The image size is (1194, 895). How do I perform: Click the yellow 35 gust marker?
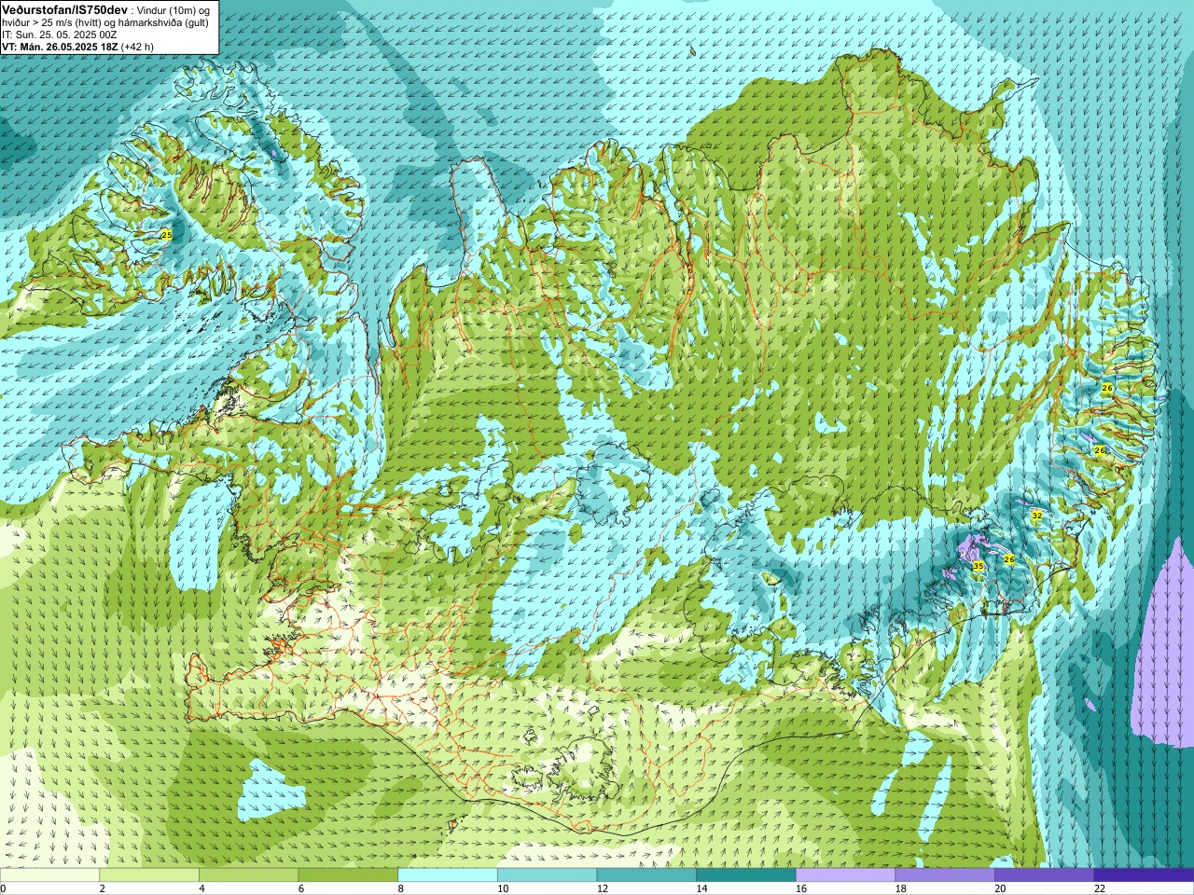tap(978, 566)
